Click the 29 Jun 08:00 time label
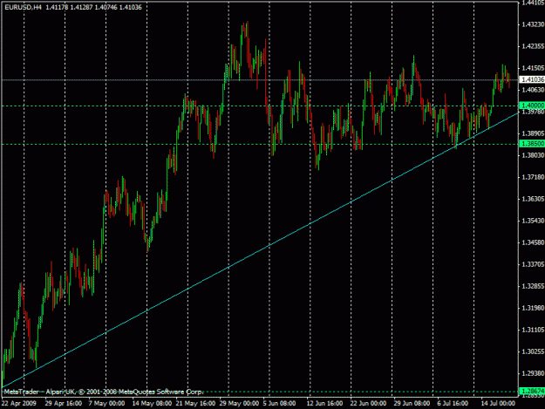This screenshot has width=545, height=409. [x=412, y=404]
